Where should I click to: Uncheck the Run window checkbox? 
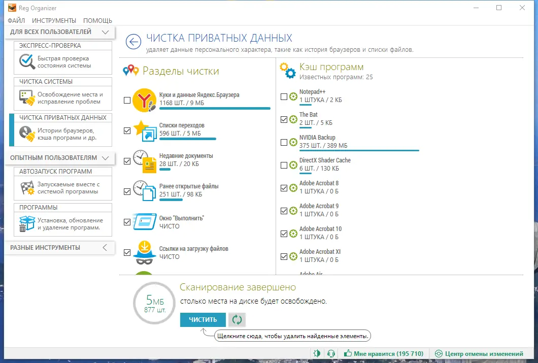[x=127, y=222]
